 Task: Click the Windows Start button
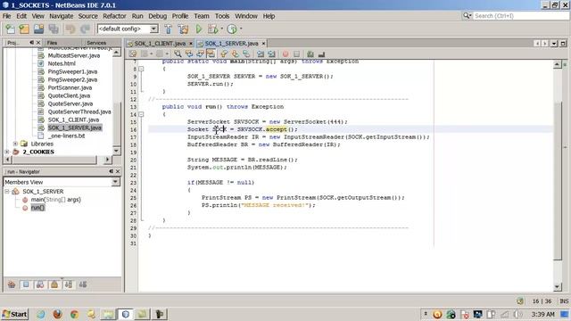[x=15, y=314]
